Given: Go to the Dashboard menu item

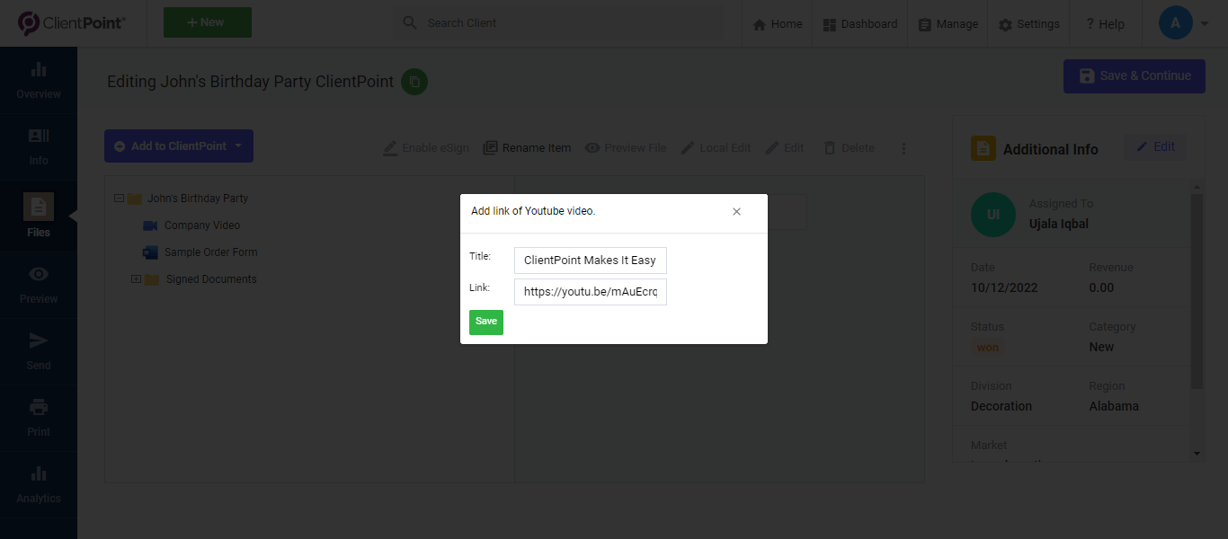Looking at the screenshot, I should point(859,24).
